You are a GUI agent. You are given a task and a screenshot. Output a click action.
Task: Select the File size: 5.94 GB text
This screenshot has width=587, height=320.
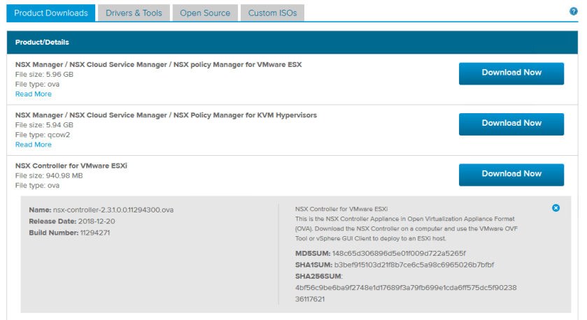tap(44, 125)
